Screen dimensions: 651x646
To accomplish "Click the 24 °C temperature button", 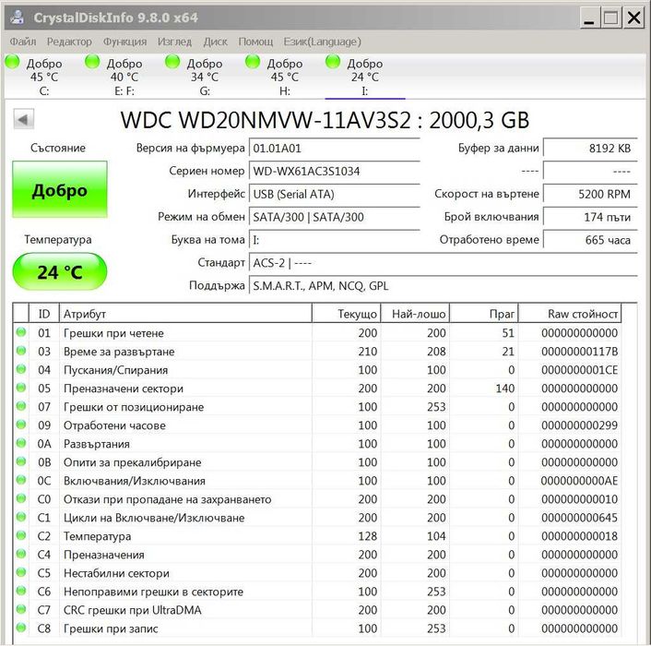I will 60,272.
